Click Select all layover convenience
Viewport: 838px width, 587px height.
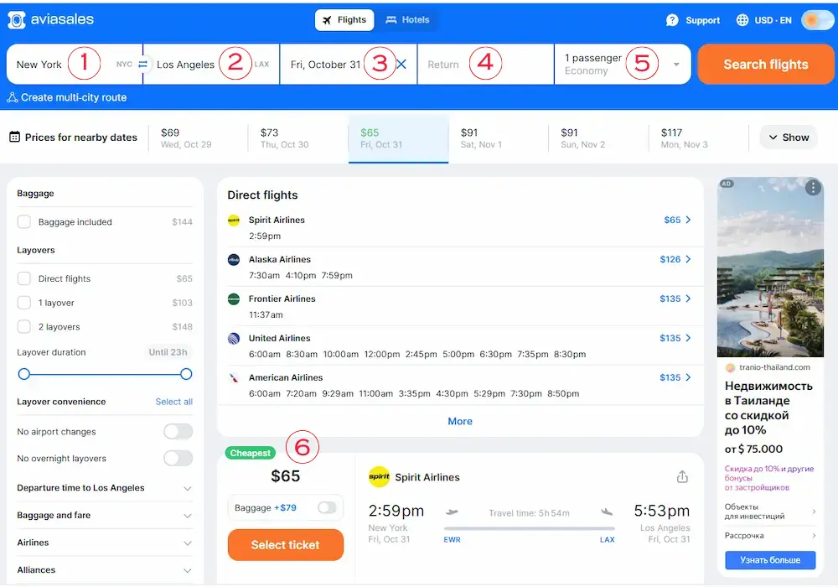click(x=174, y=402)
